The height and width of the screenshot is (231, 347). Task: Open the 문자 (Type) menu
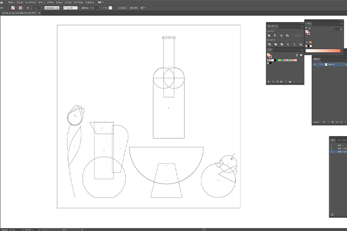[41, 2]
